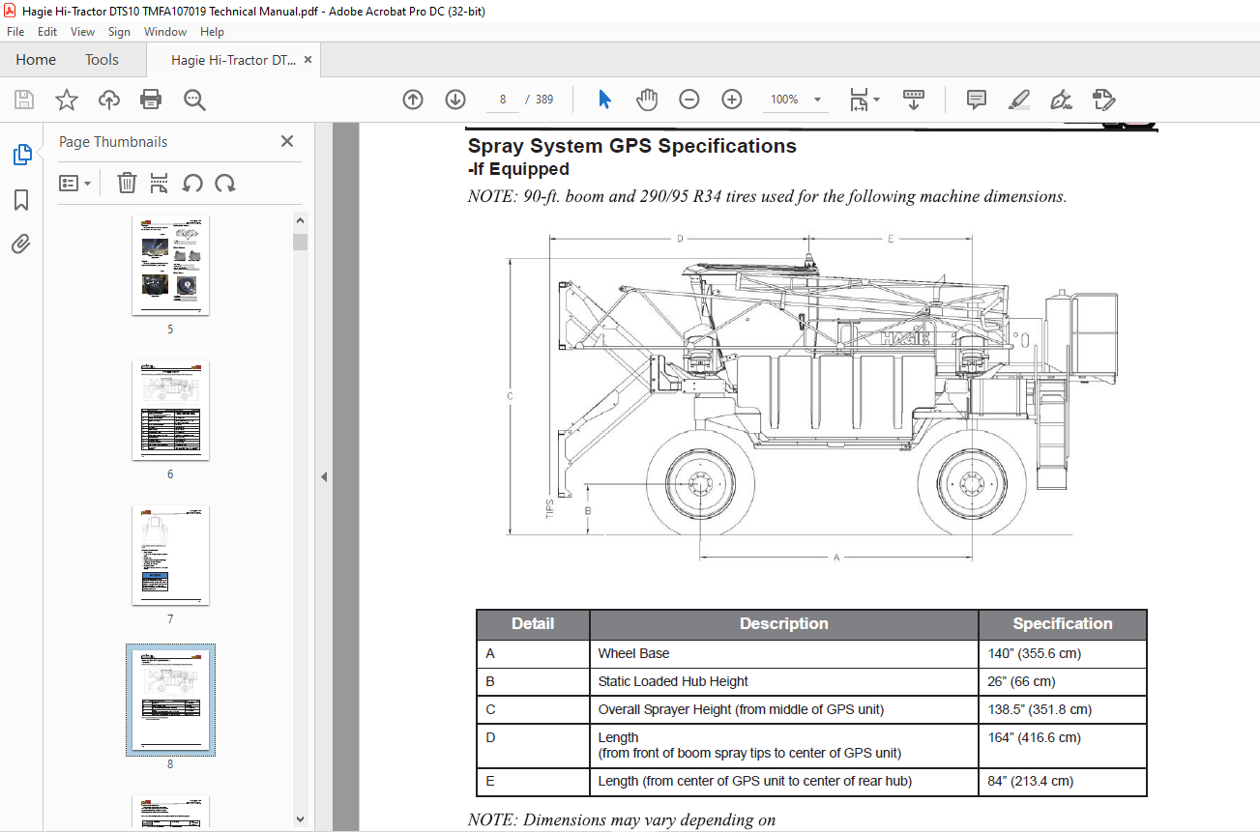Open the sign document tool
The width and height of the screenshot is (1260, 832).
coord(1062,100)
